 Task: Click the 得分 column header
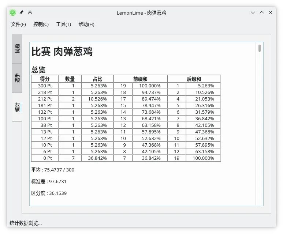(x=45, y=79)
